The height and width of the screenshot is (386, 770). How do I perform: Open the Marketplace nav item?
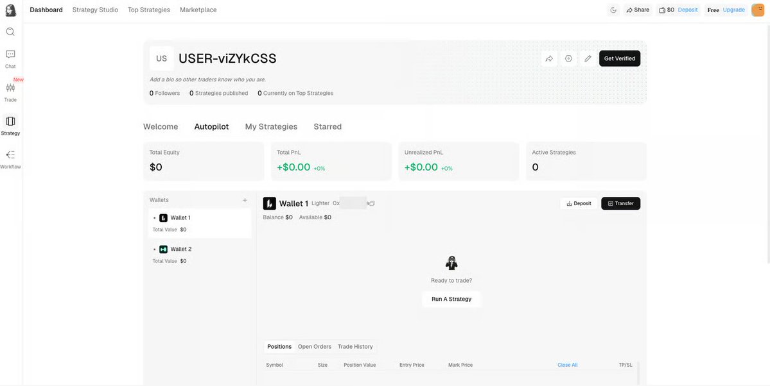(x=198, y=10)
